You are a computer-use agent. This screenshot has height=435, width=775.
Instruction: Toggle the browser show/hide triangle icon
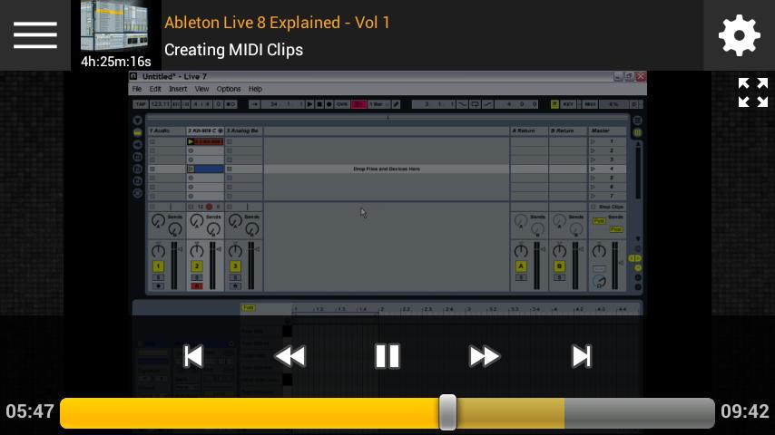pos(138,120)
